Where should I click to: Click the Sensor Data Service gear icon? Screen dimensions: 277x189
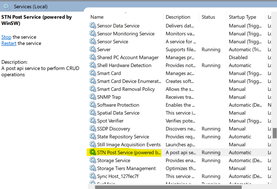click(93, 26)
